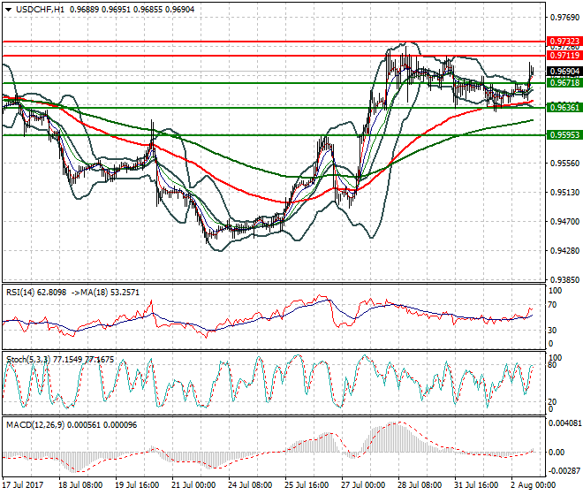Open the chart menu triangle beside USDCHF,H1

[x=8, y=10]
